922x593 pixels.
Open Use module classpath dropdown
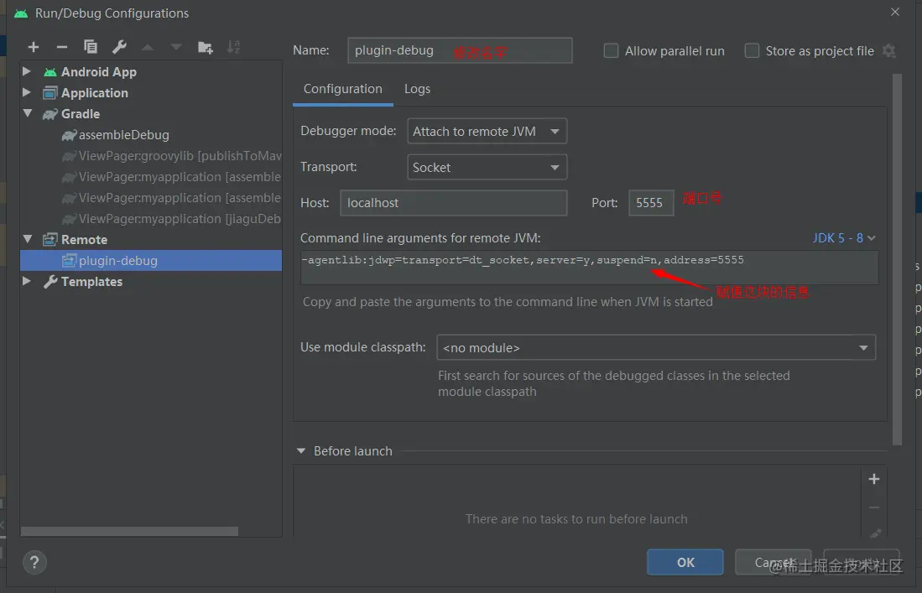click(x=656, y=347)
